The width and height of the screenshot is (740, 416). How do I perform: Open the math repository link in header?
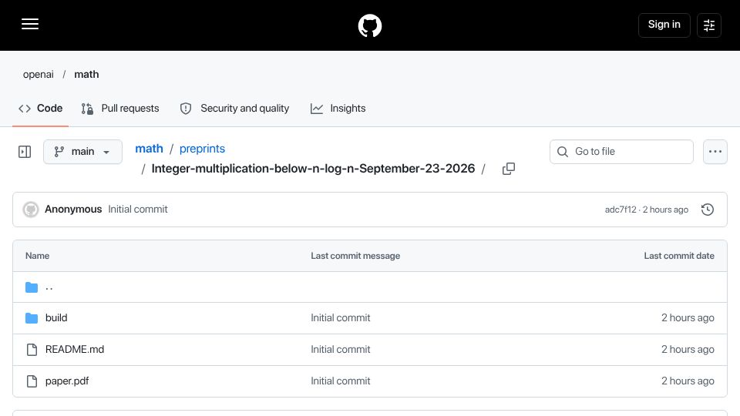click(86, 75)
